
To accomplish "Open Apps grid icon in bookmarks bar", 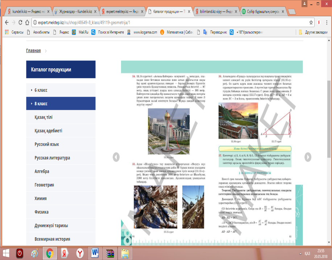I will pos(7,32).
